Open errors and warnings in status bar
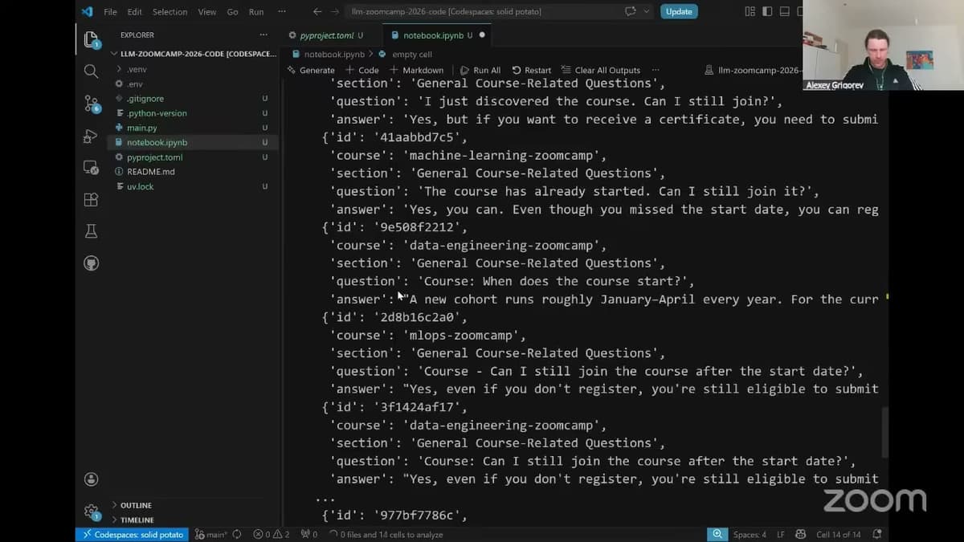Screen dimensions: 964x542 (x=272, y=534)
